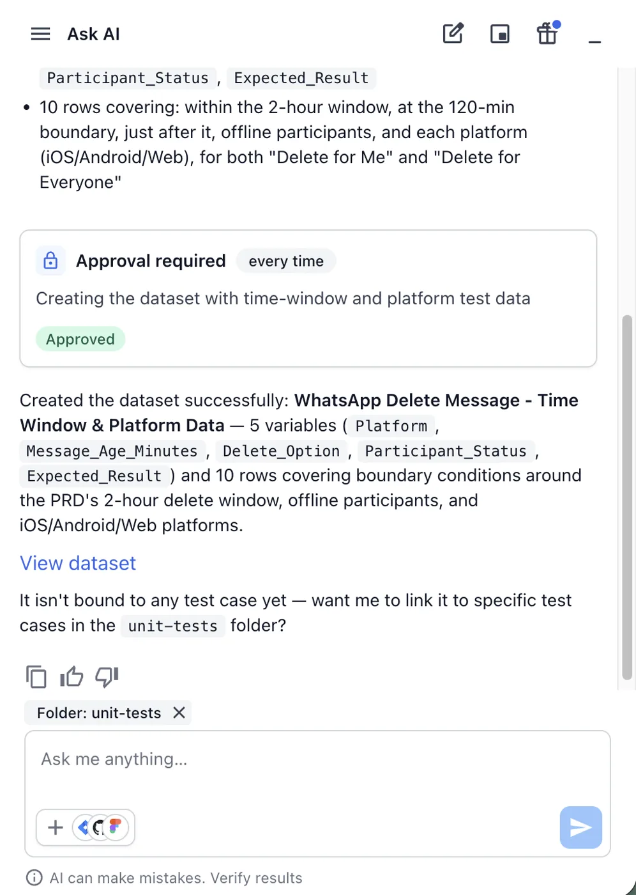The width and height of the screenshot is (636, 895).
Task: Click the Platform variable code tag
Action: [391, 426]
